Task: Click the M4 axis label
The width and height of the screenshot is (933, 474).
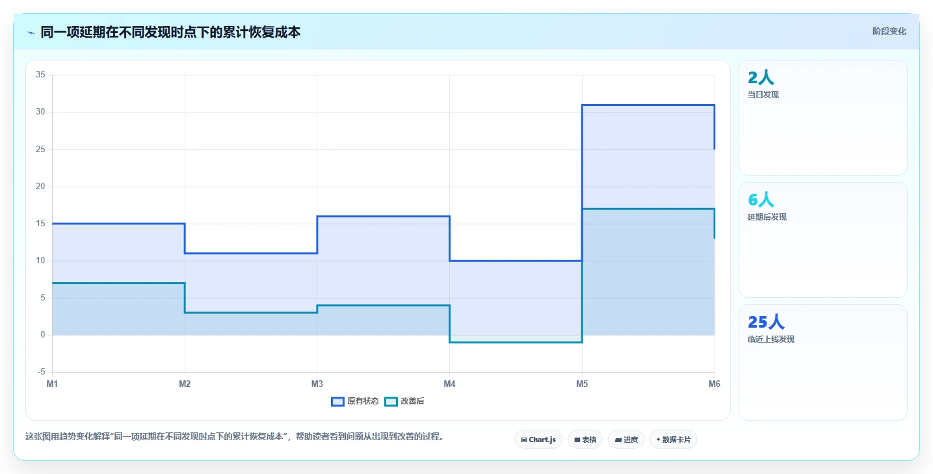Action: [x=449, y=384]
